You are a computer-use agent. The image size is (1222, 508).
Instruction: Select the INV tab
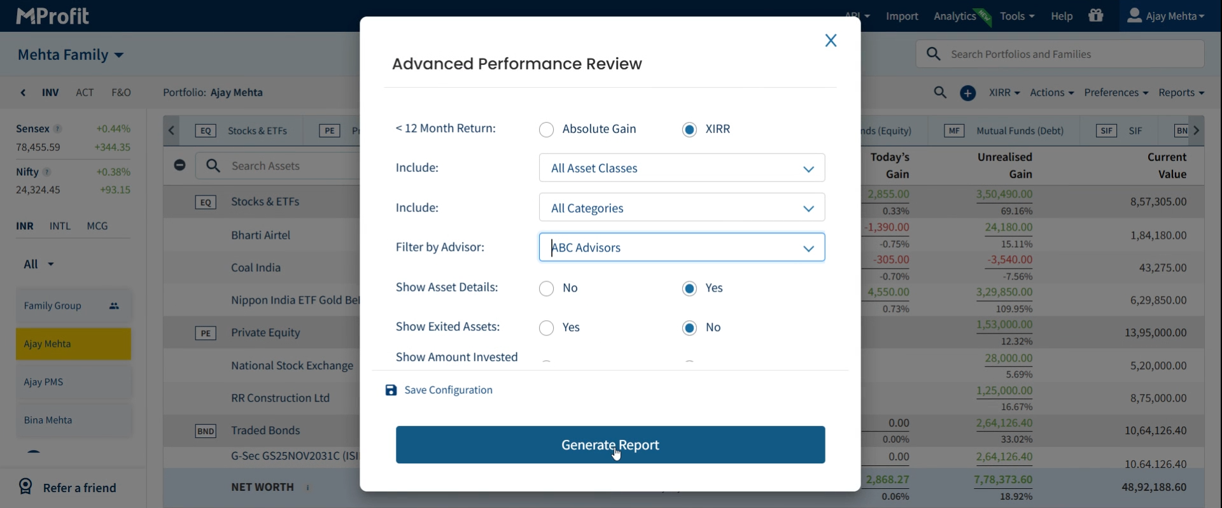(50, 93)
